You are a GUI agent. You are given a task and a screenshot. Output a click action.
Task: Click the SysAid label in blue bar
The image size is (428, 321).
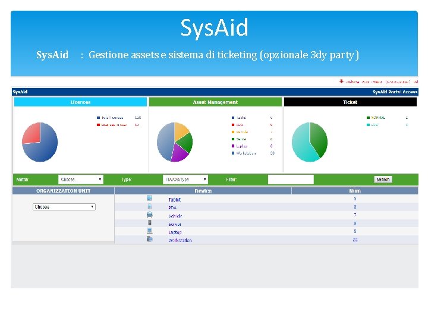(x=20, y=92)
